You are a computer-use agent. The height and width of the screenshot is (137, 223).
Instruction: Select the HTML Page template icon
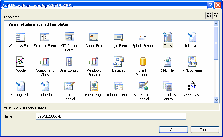click(94, 86)
